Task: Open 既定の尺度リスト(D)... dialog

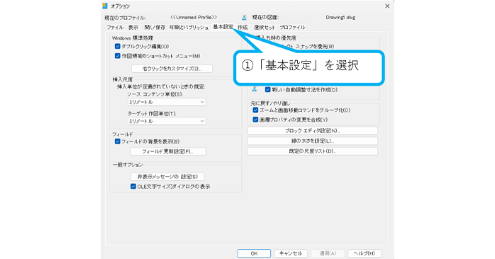Action: (x=313, y=151)
